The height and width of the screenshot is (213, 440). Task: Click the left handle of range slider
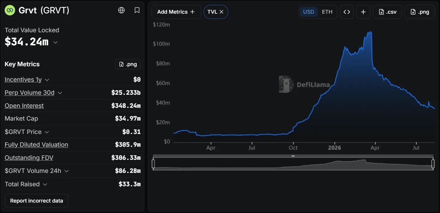[x=153, y=164]
